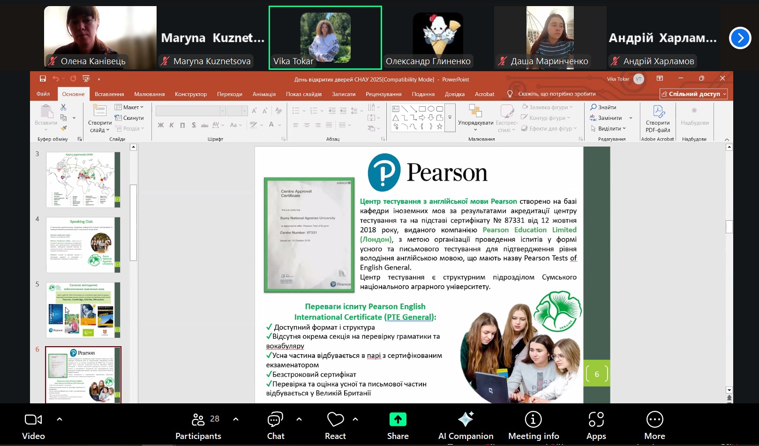
Task: Toggle italic formatting in PowerPoint ribbon
Action: click(172, 125)
